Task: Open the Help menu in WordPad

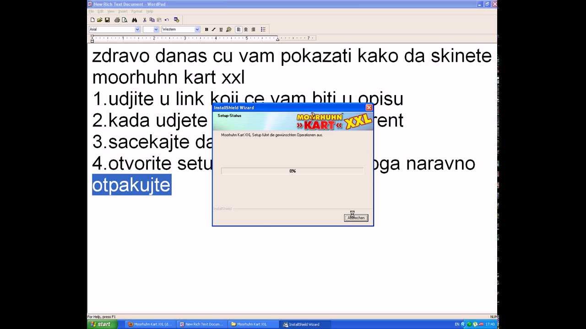Action: tap(149, 11)
